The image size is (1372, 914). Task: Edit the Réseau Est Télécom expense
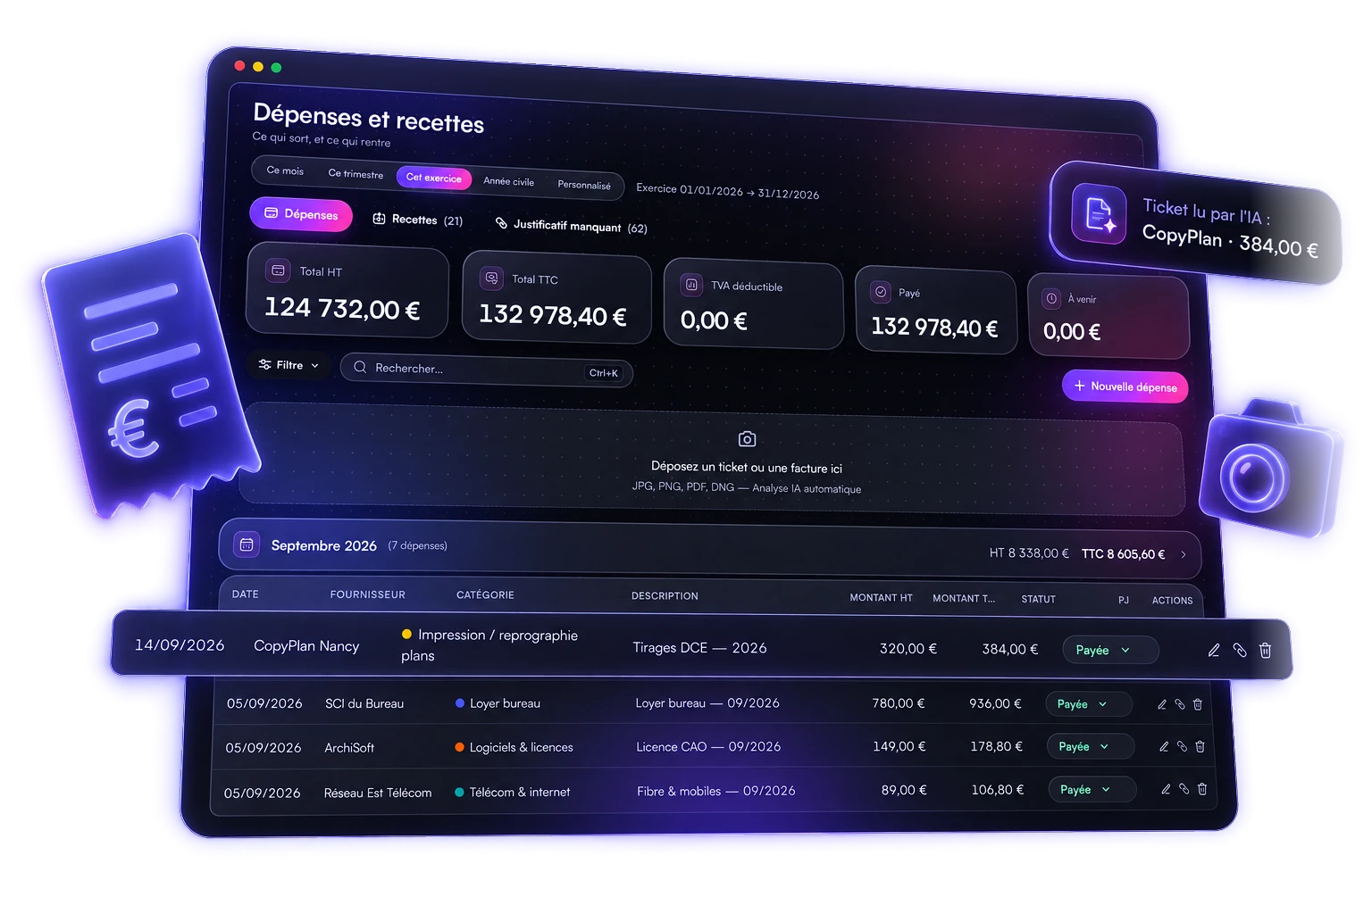[1166, 789]
